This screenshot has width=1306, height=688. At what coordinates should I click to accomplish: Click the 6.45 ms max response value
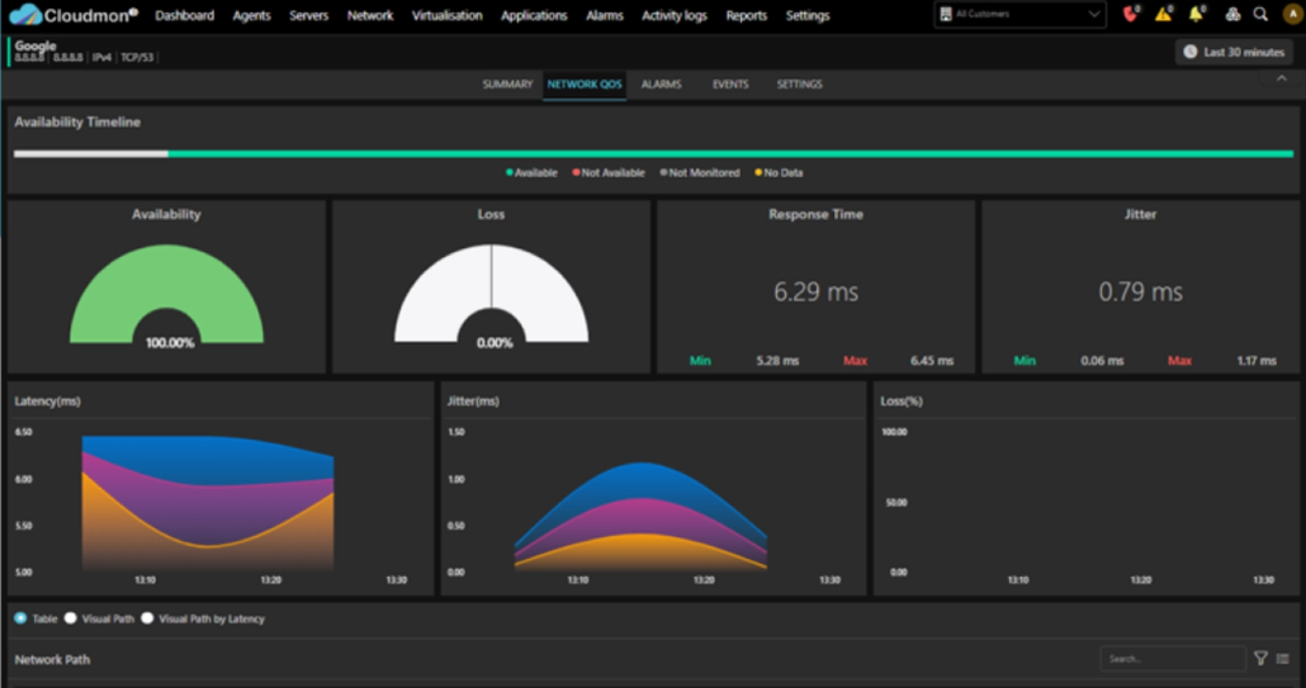click(x=931, y=361)
